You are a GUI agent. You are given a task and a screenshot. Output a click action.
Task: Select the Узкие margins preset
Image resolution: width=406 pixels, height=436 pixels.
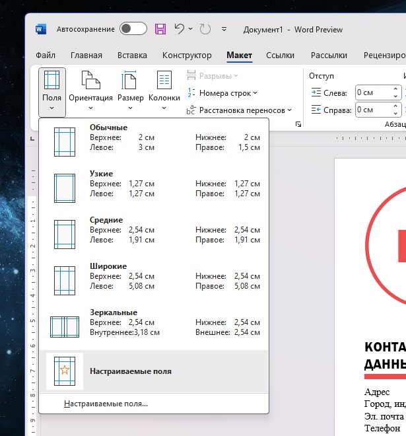tap(154, 188)
